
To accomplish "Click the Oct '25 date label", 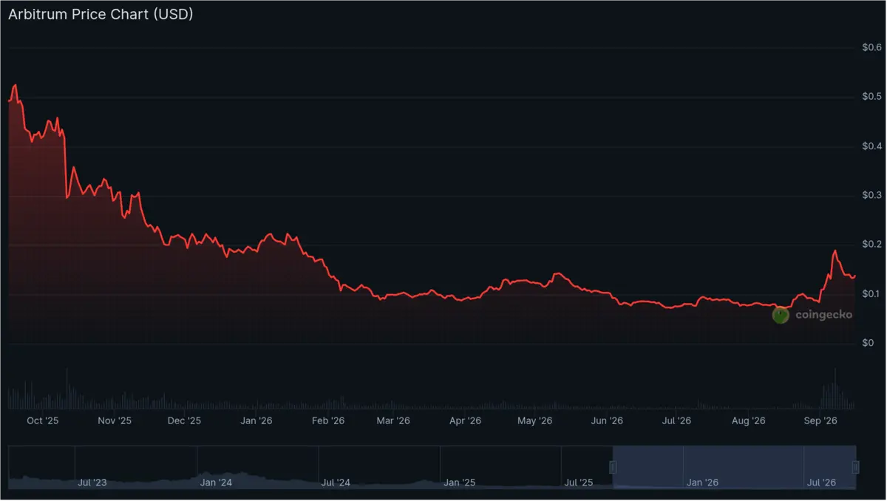I will (x=42, y=420).
